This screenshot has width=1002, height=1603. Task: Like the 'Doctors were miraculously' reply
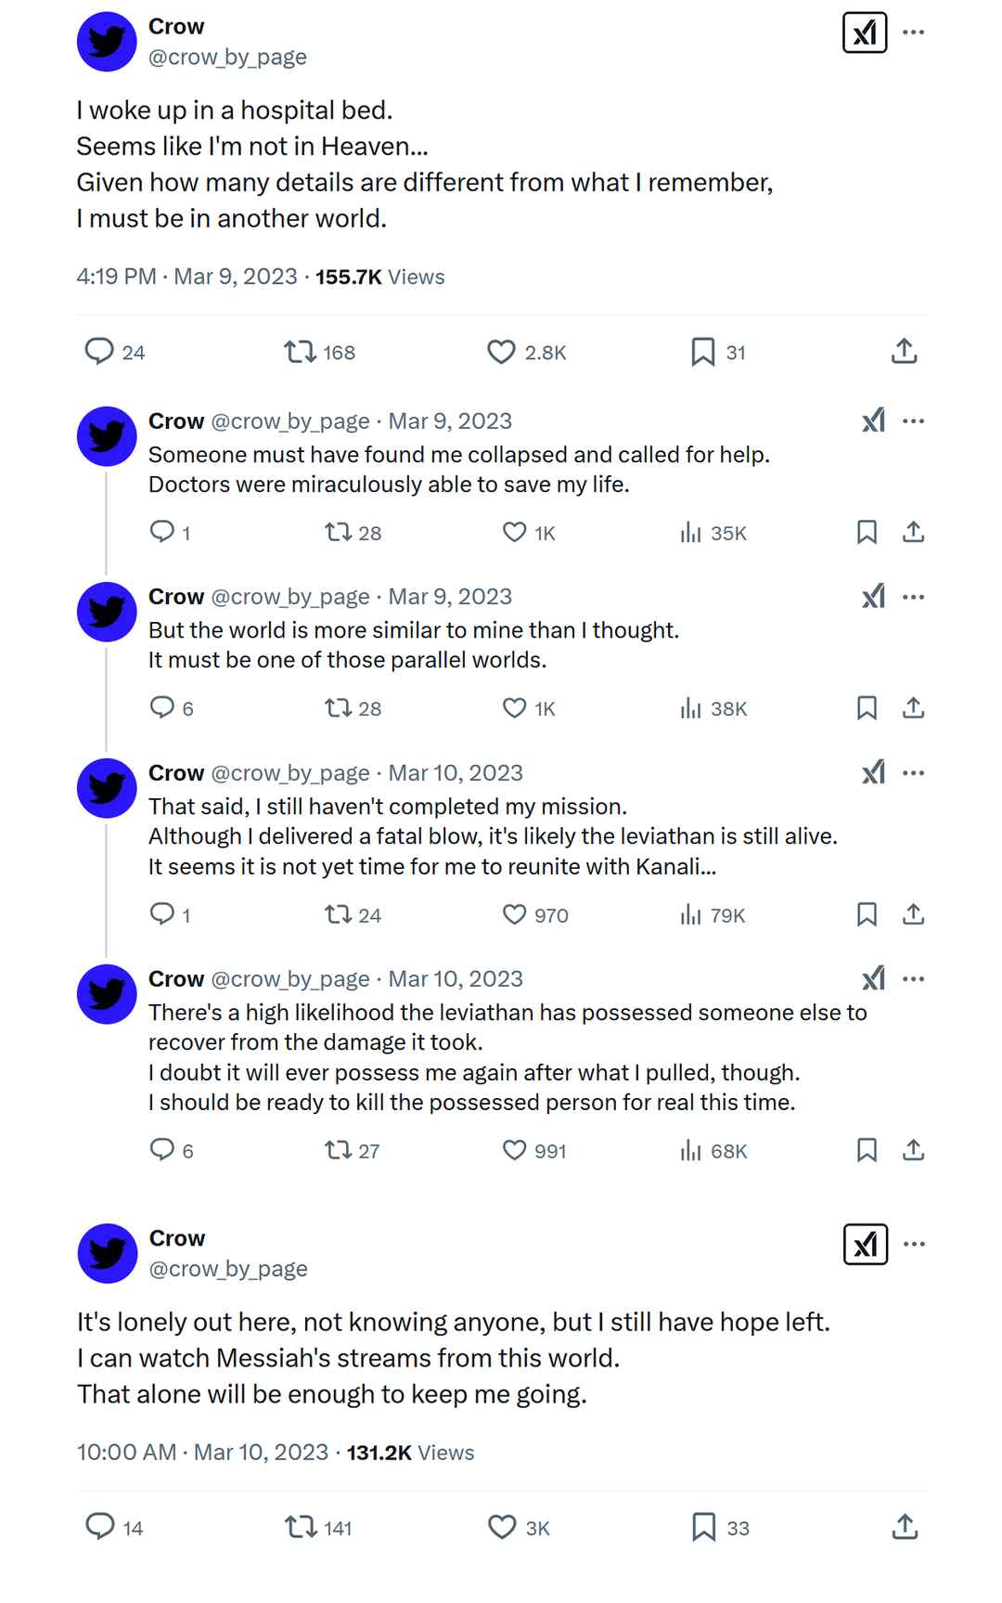514,532
